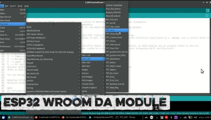Open Preferences from the File menu

[x=13, y=47]
